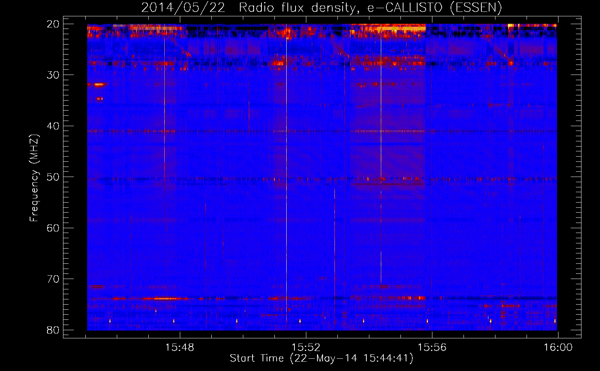Screen dimensions: 600x371
Task: Click the '70' frequency tick label
Action: pyautogui.click(x=53, y=279)
